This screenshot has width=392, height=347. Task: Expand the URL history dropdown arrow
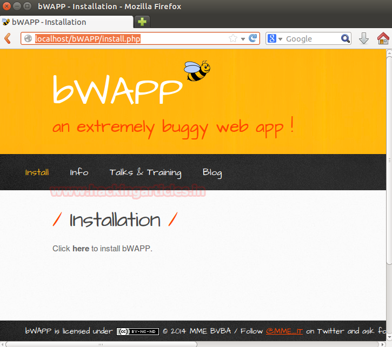tap(243, 39)
